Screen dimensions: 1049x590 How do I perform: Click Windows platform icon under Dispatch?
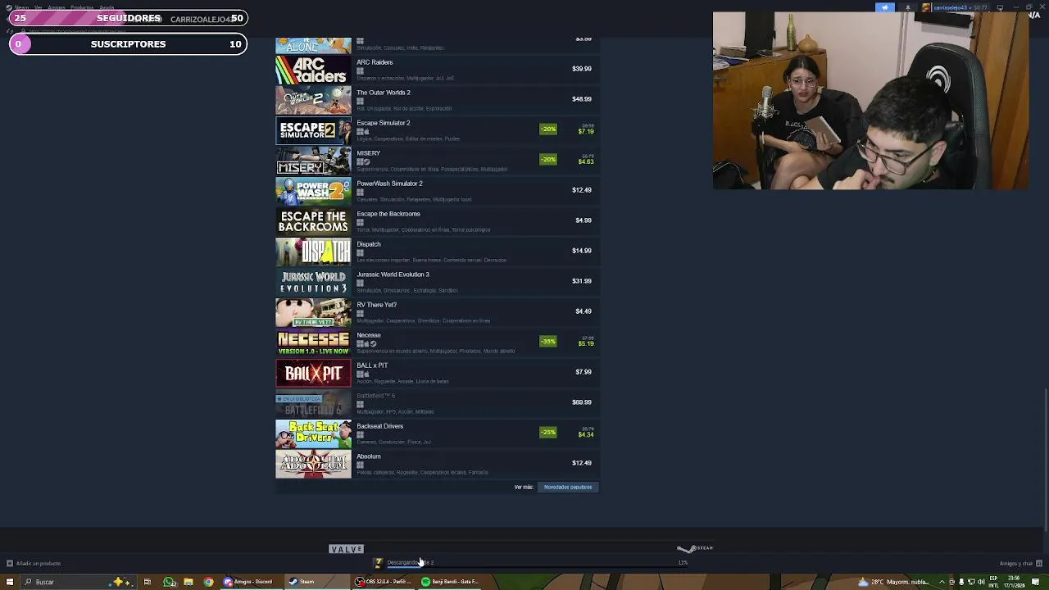pyautogui.click(x=360, y=253)
